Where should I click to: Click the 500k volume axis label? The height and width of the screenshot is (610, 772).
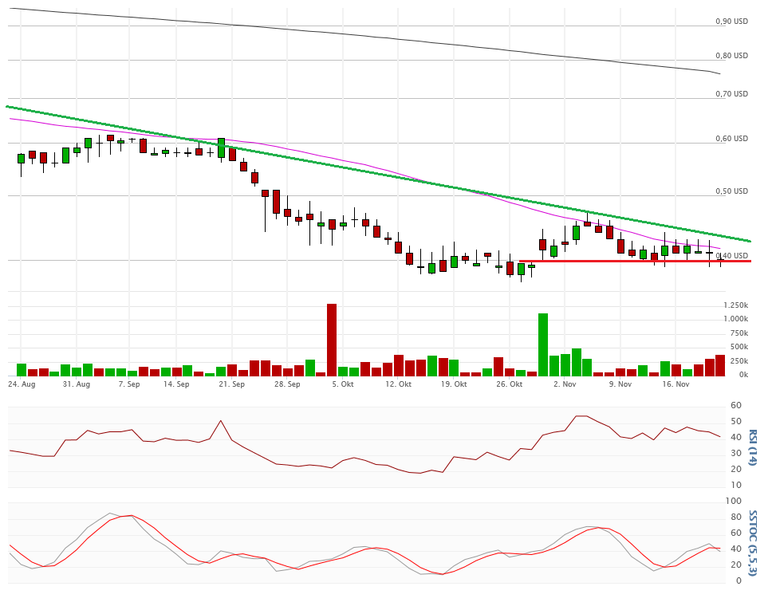pyautogui.click(x=738, y=347)
